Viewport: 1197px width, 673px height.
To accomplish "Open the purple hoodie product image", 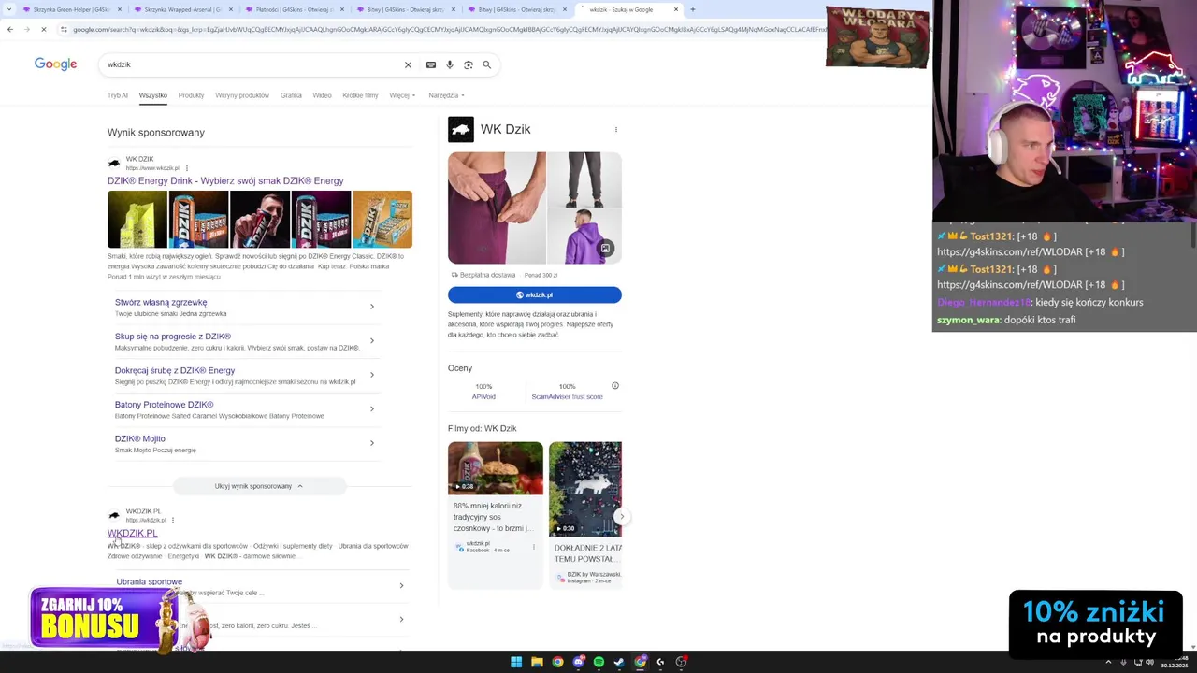I will 584,236.
